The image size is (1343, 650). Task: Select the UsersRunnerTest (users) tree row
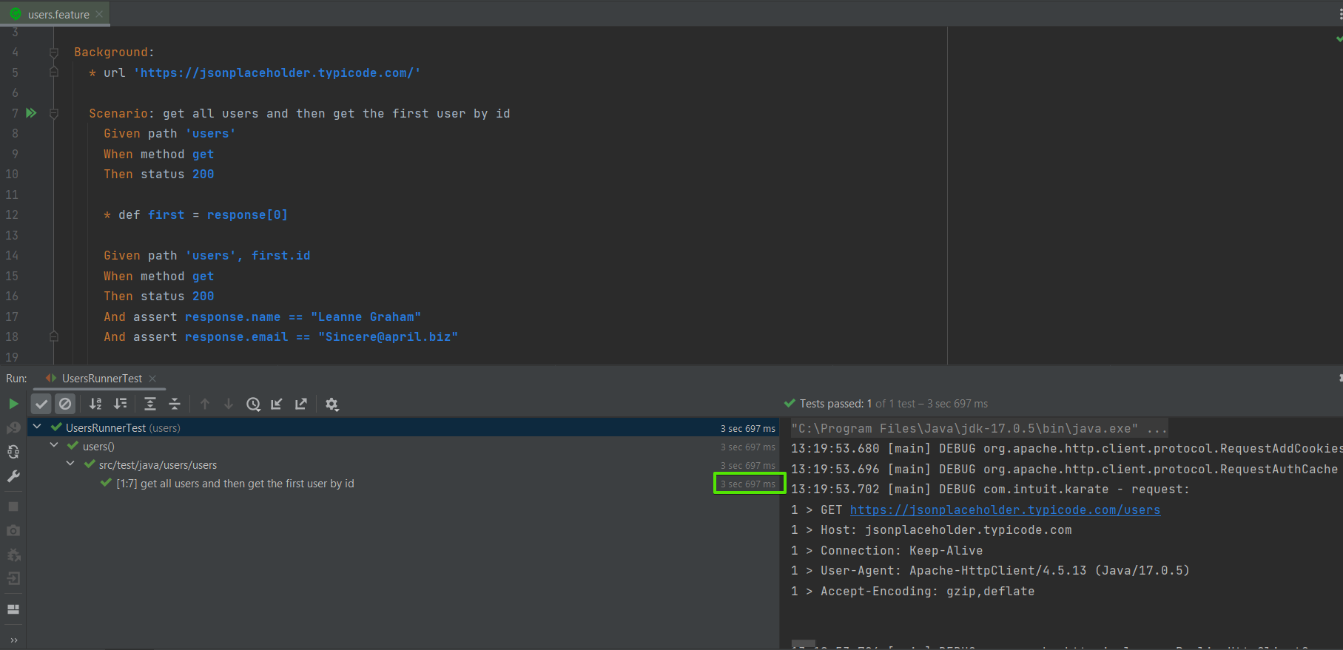pos(403,427)
